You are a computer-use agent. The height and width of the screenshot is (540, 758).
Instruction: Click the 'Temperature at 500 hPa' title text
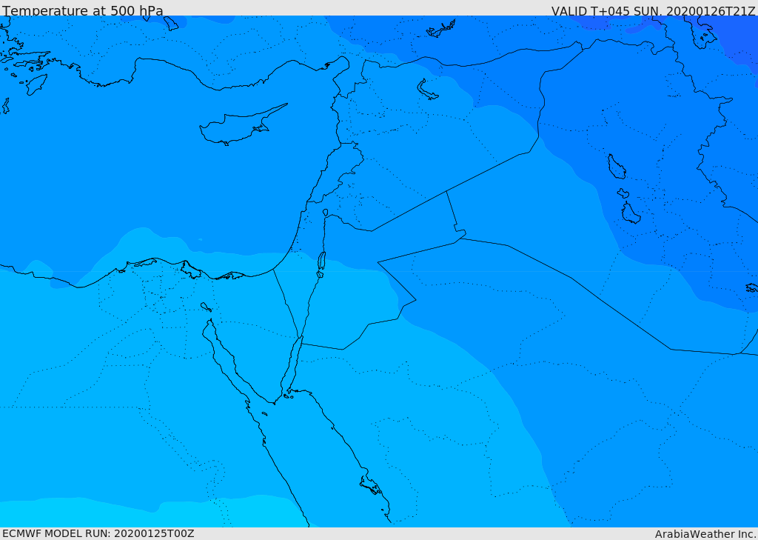click(83, 10)
